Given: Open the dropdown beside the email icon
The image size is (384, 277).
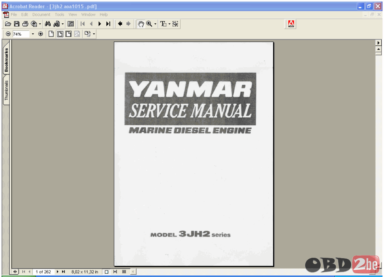Looking at the screenshot, I should 40,24.
